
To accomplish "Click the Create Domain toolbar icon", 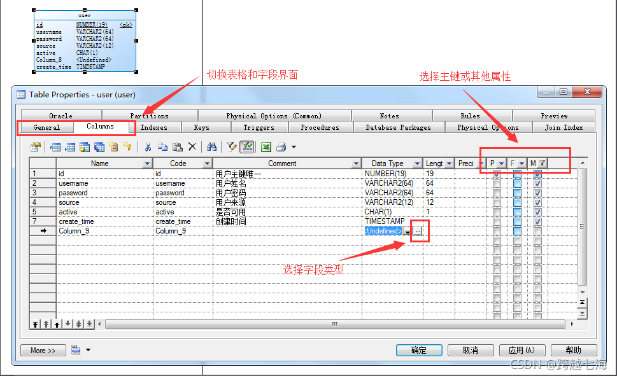I will (113, 147).
